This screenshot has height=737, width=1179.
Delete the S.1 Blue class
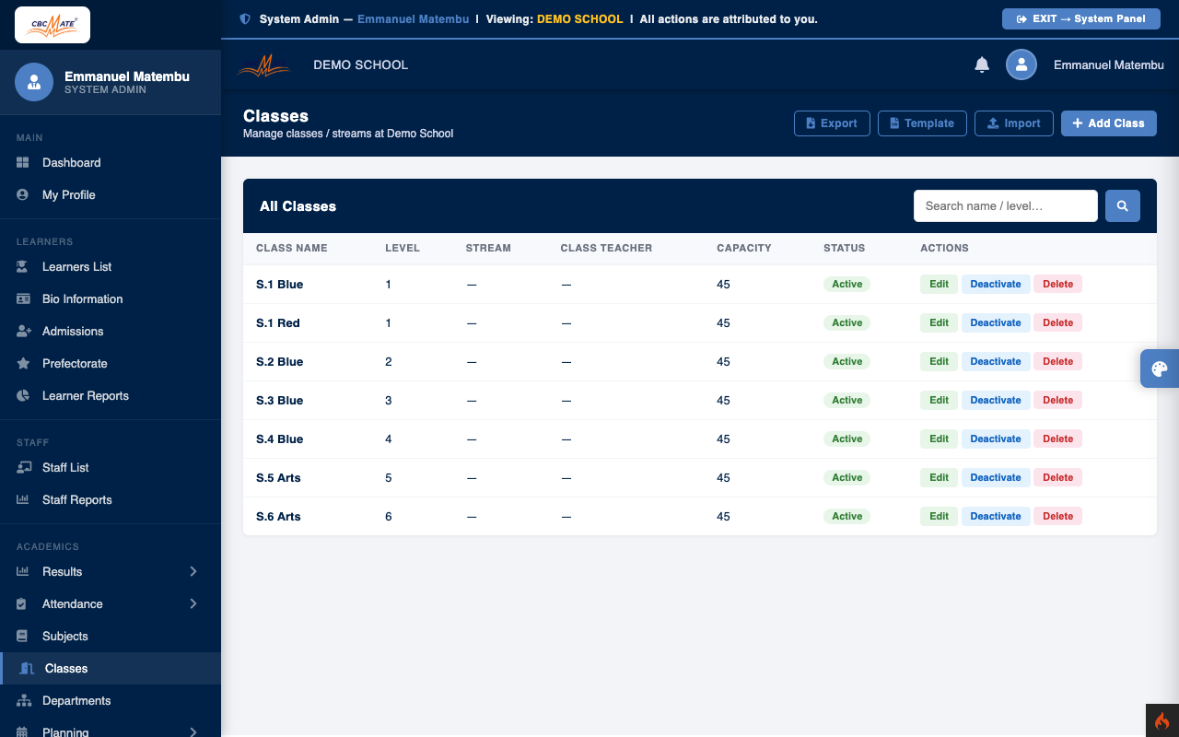(x=1057, y=285)
